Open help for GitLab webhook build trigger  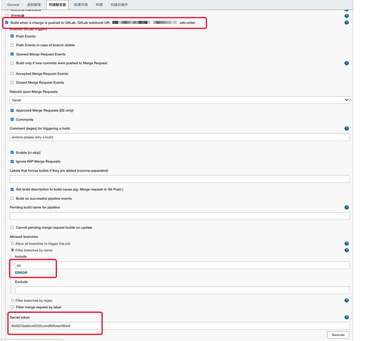(x=346, y=23)
